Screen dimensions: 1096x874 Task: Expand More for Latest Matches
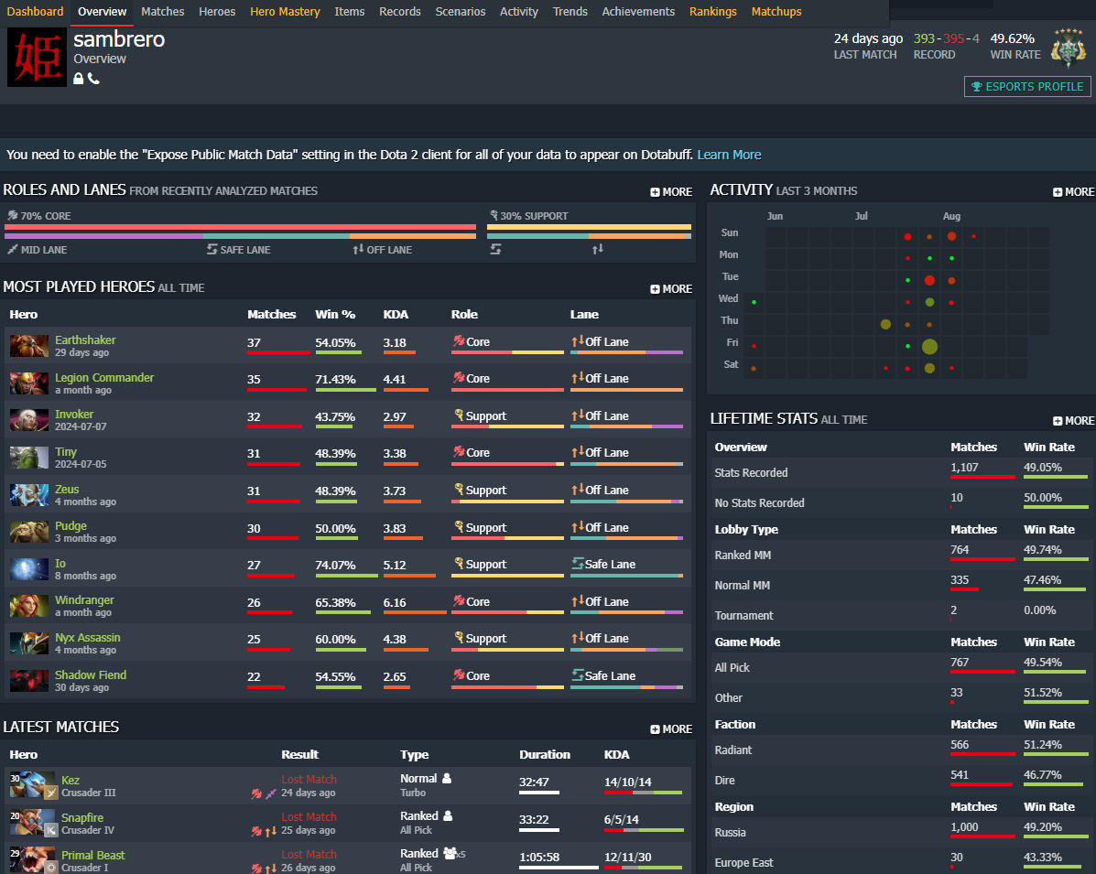671,728
